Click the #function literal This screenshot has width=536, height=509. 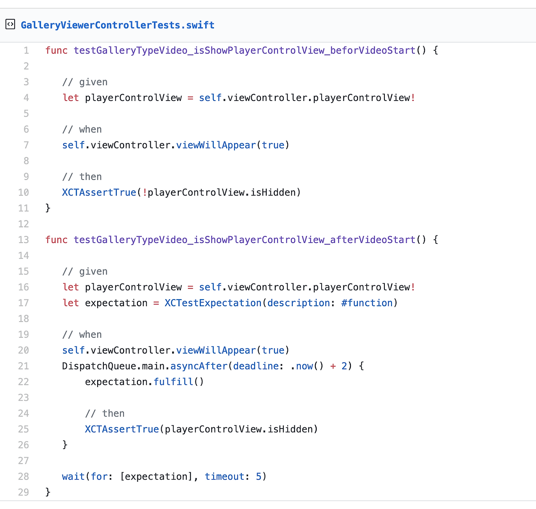pyautogui.click(x=367, y=303)
